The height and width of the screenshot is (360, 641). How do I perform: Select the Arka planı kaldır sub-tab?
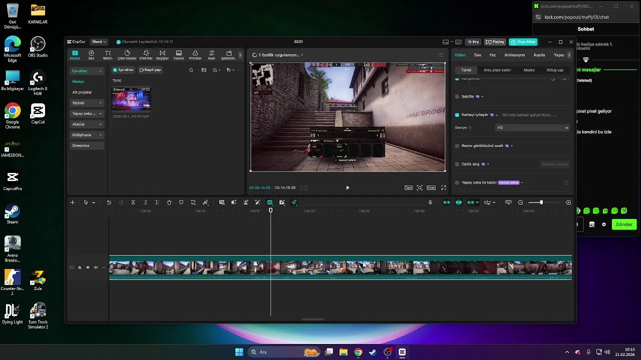click(497, 70)
